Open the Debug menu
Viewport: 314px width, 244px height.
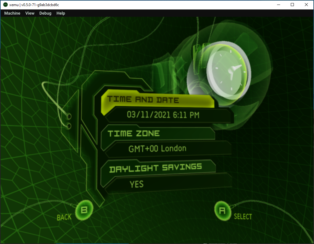45,13
